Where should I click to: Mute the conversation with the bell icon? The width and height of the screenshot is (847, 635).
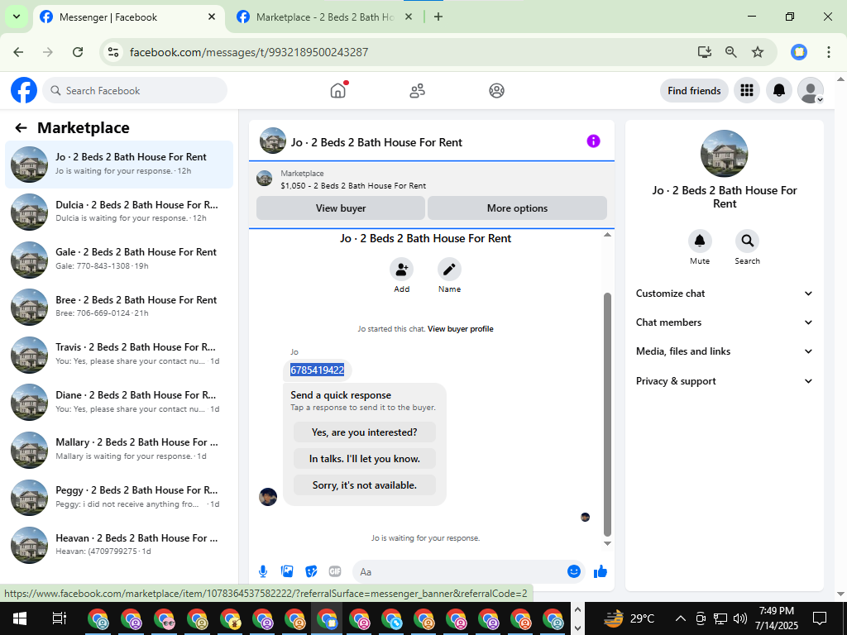click(x=700, y=241)
